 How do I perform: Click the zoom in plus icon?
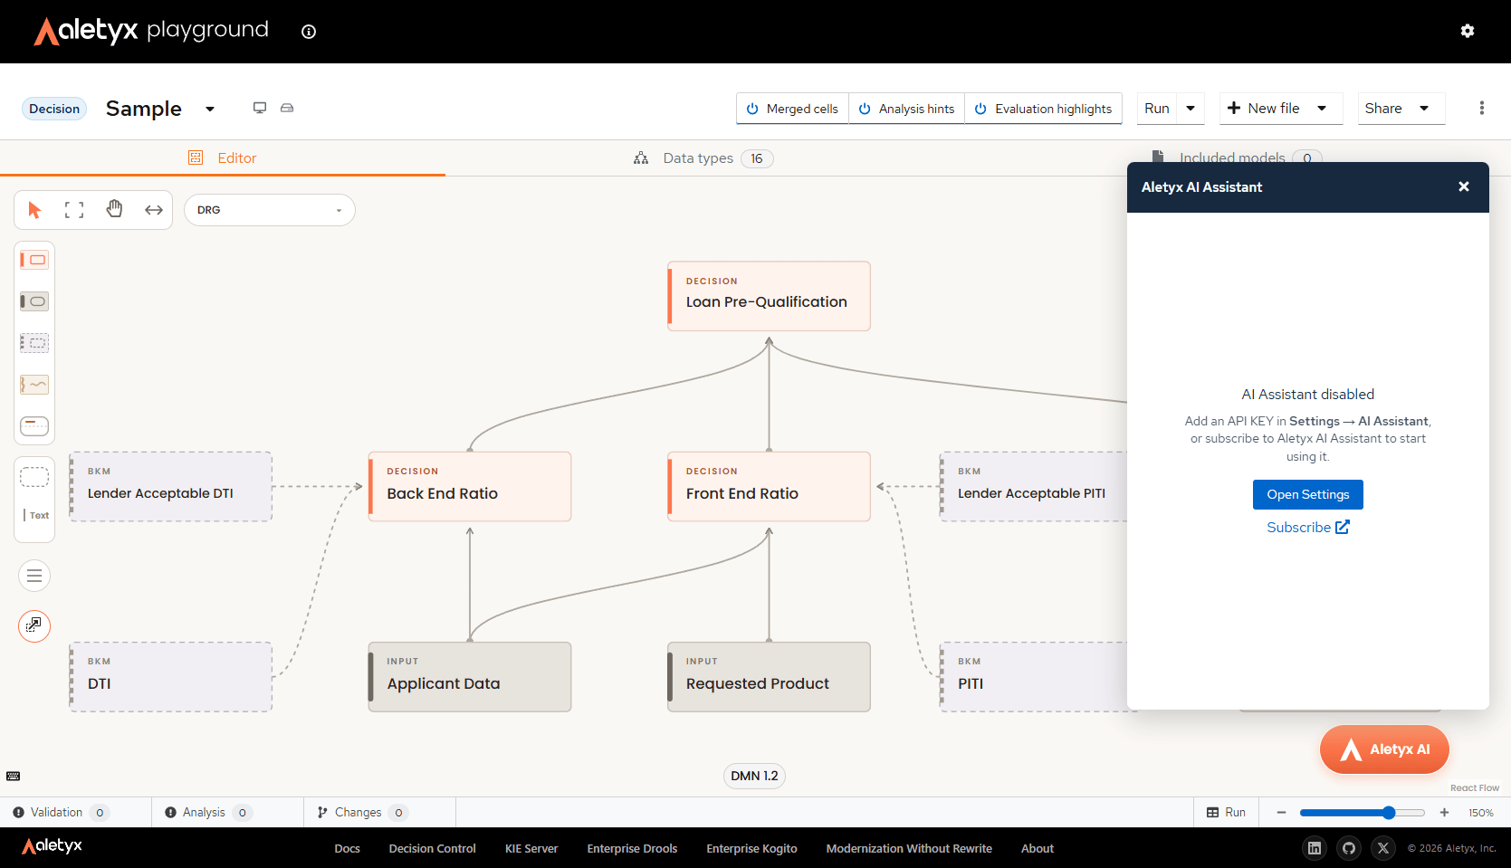tap(1444, 813)
